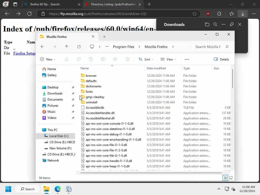Open a new Edge tab
The height and width of the screenshot is (195, 260).
(x=149, y=4)
